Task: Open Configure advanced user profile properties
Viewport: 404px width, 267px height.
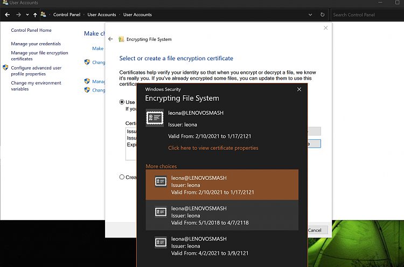Action: (36, 71)
